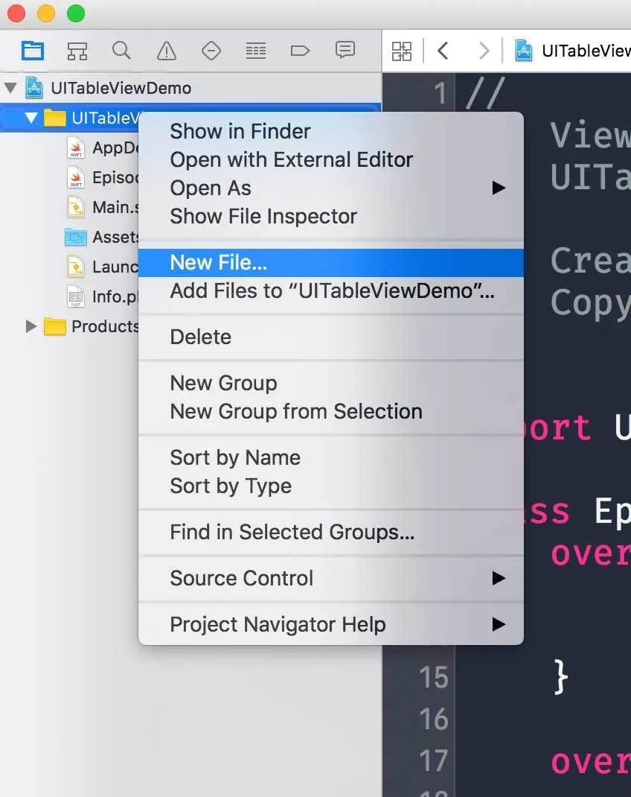Collapse the UITableViewDemo project root triangle

coord(10,88)
